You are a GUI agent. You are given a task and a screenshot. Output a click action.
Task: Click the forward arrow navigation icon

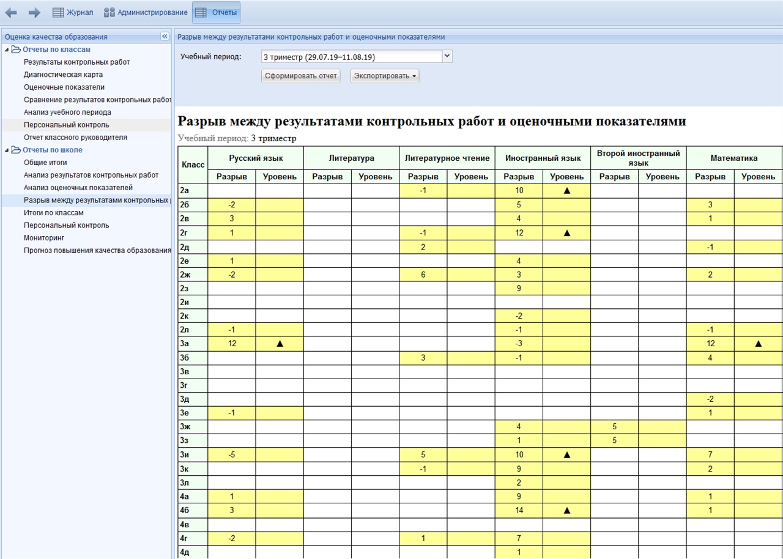point(34,12)
